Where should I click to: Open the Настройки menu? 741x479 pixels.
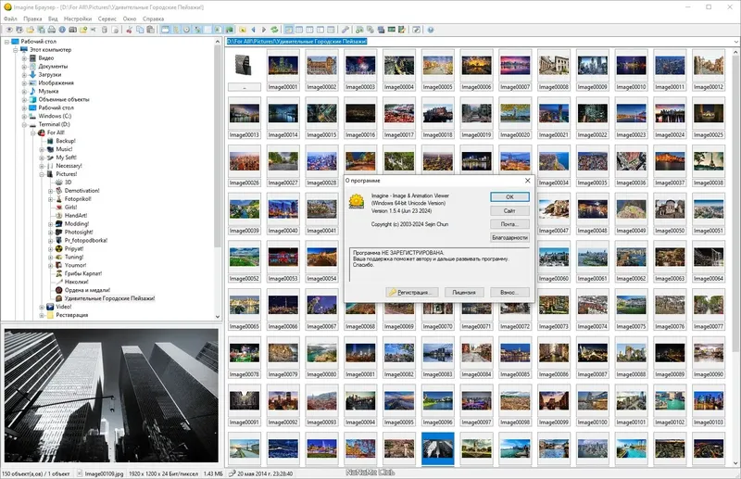tap(78, 19)
